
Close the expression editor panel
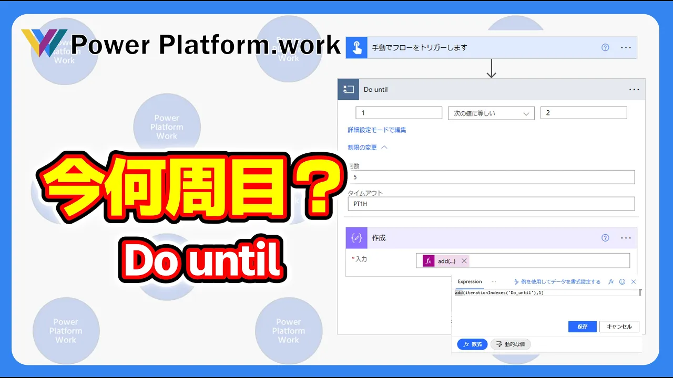tap(634, 282)
